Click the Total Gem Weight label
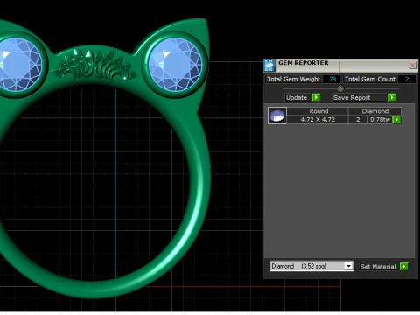This screenshot has width=420, height=315. point(293,79)
